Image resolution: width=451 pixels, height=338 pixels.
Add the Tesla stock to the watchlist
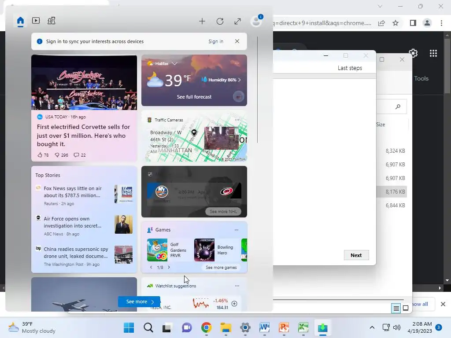point(234,304)
